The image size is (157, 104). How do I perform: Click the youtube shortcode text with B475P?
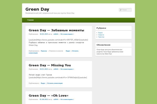(58, 40)
